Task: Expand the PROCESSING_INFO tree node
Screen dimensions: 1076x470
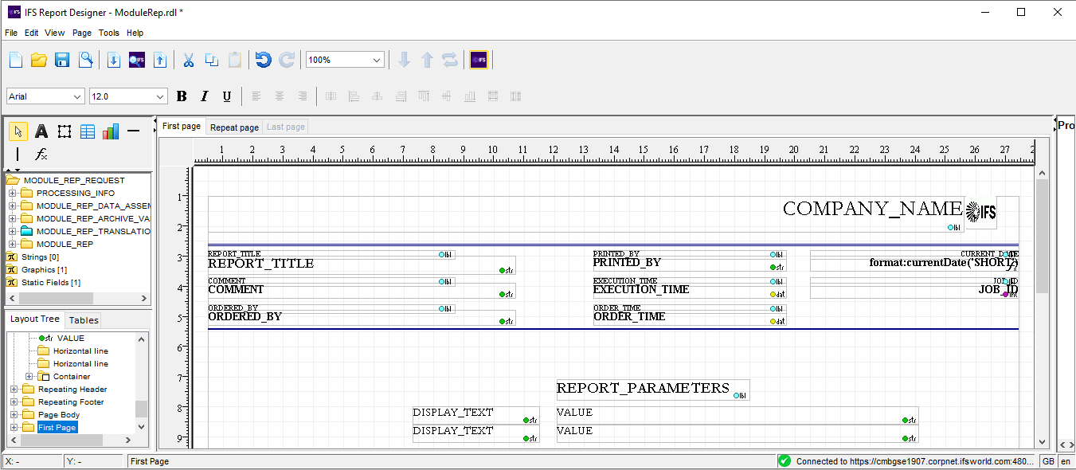Action: pyautogui.click(x=12, y=194)
